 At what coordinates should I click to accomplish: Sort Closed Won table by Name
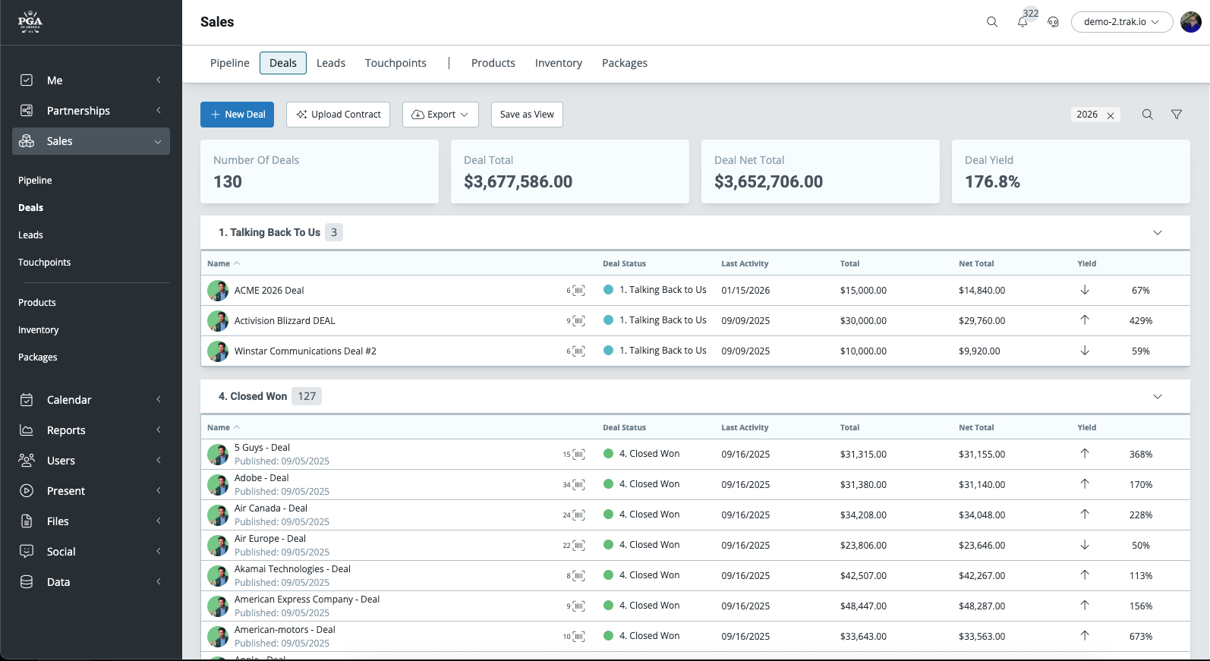223,427
